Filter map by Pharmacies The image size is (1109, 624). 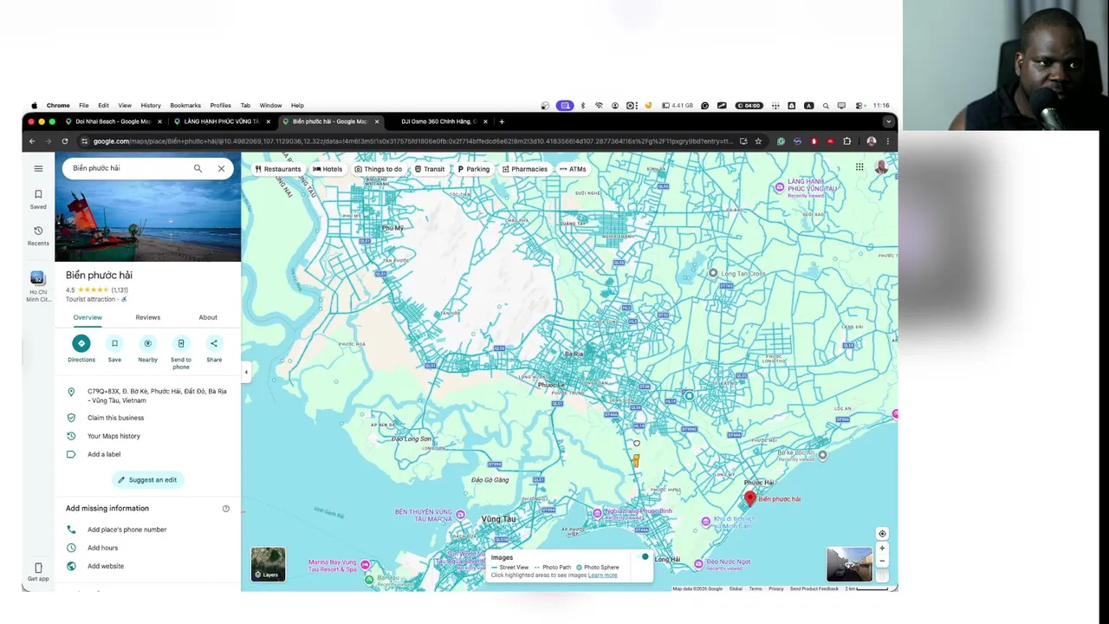[x=525, y=169]
